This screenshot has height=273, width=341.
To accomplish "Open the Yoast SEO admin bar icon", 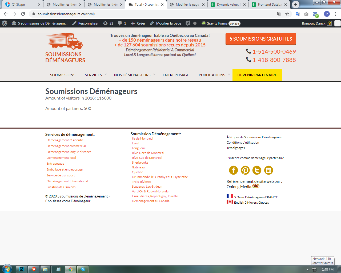I will 188,23.
